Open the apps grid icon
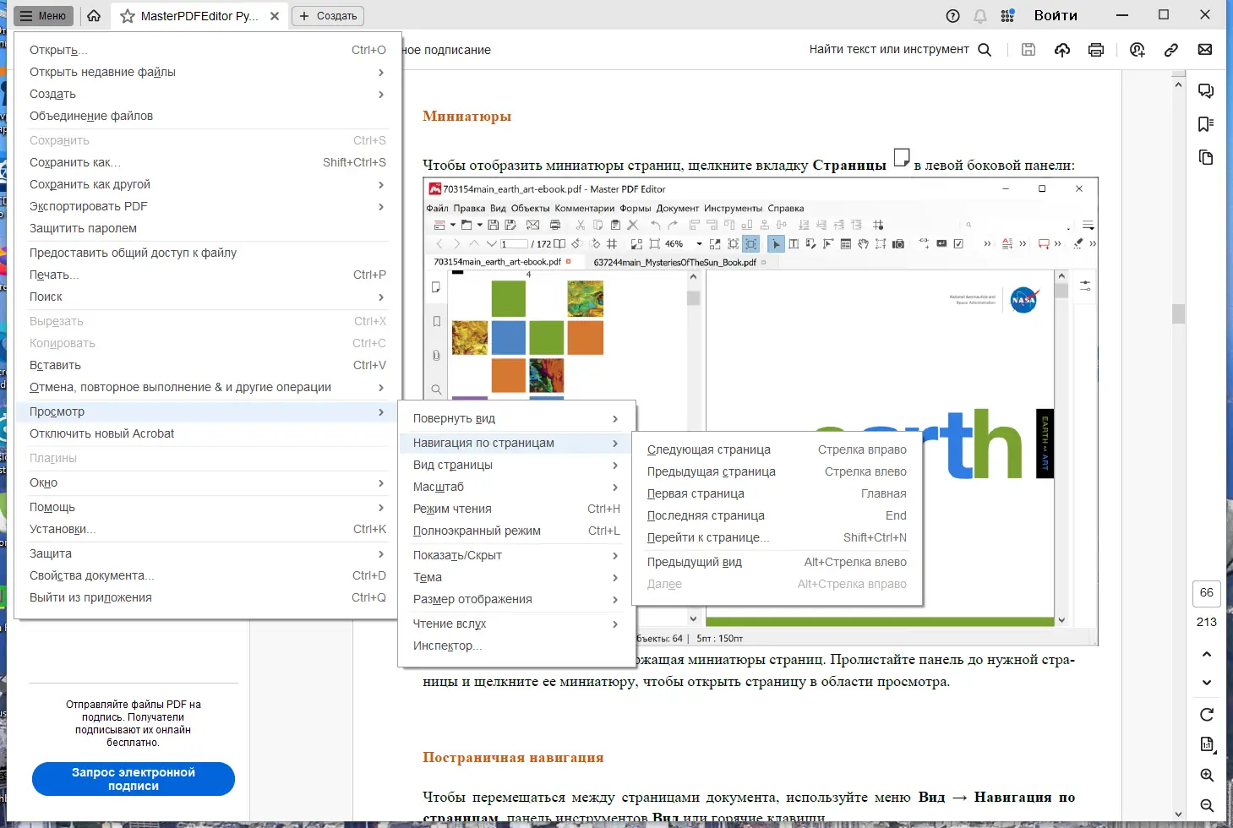 [x=1007, y=16]
